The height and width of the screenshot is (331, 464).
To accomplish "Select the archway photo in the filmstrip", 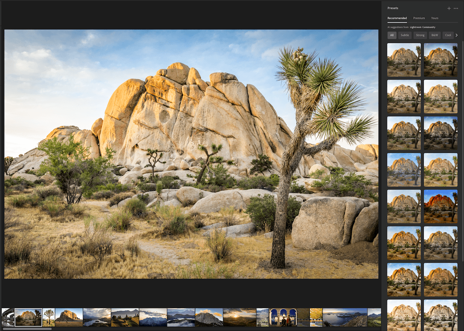I will tap(284, 317).
